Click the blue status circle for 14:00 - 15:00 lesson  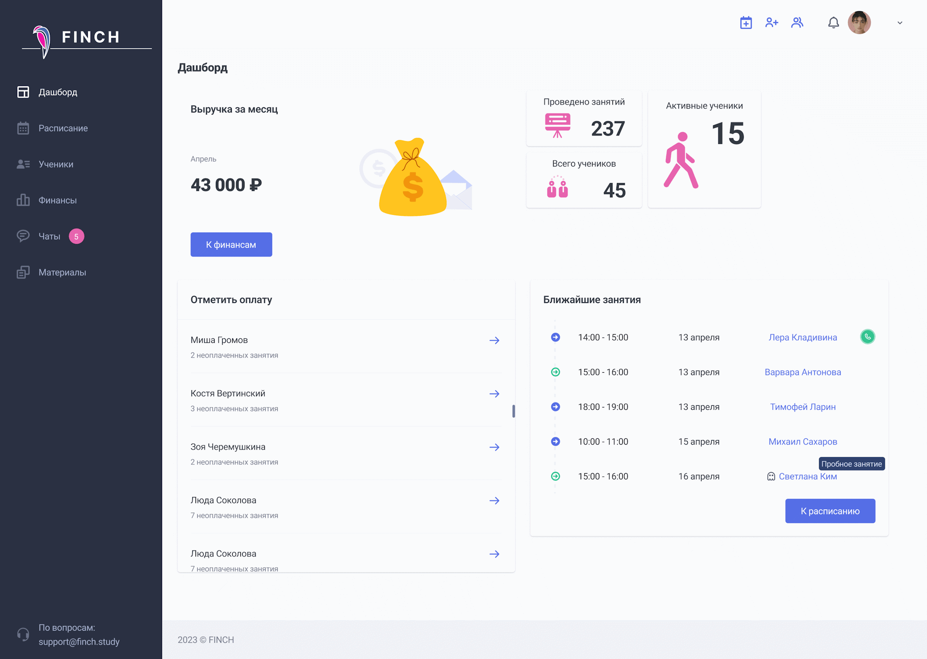[x=555, y=337]
